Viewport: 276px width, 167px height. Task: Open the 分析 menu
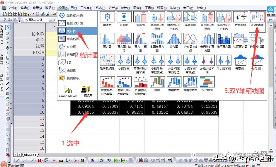click(x=113, y=8)
